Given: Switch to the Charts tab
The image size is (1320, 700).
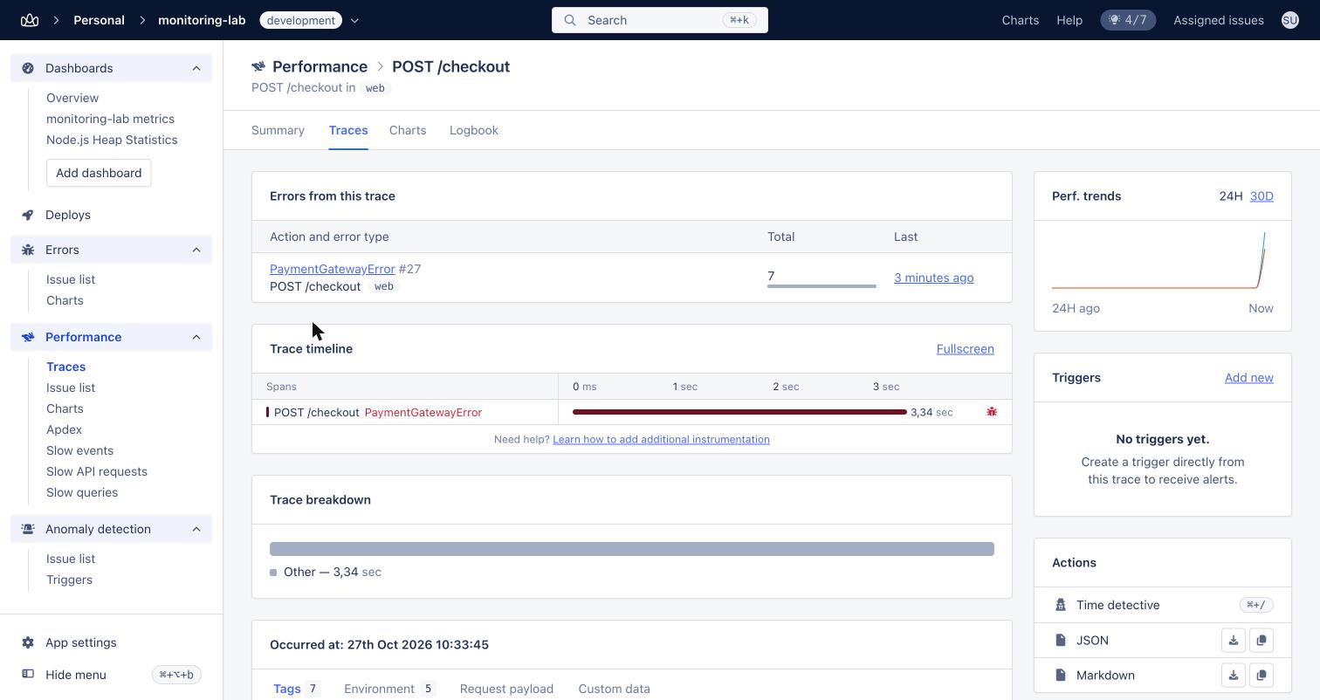Looking at the screenshot, I should (408, 130).
